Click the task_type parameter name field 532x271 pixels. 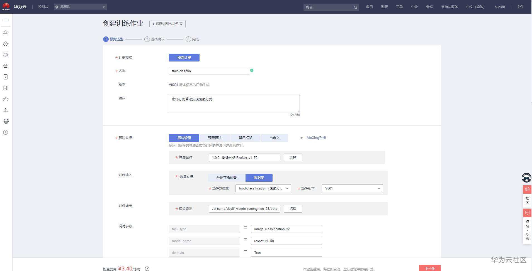click(x=204, y=229)
